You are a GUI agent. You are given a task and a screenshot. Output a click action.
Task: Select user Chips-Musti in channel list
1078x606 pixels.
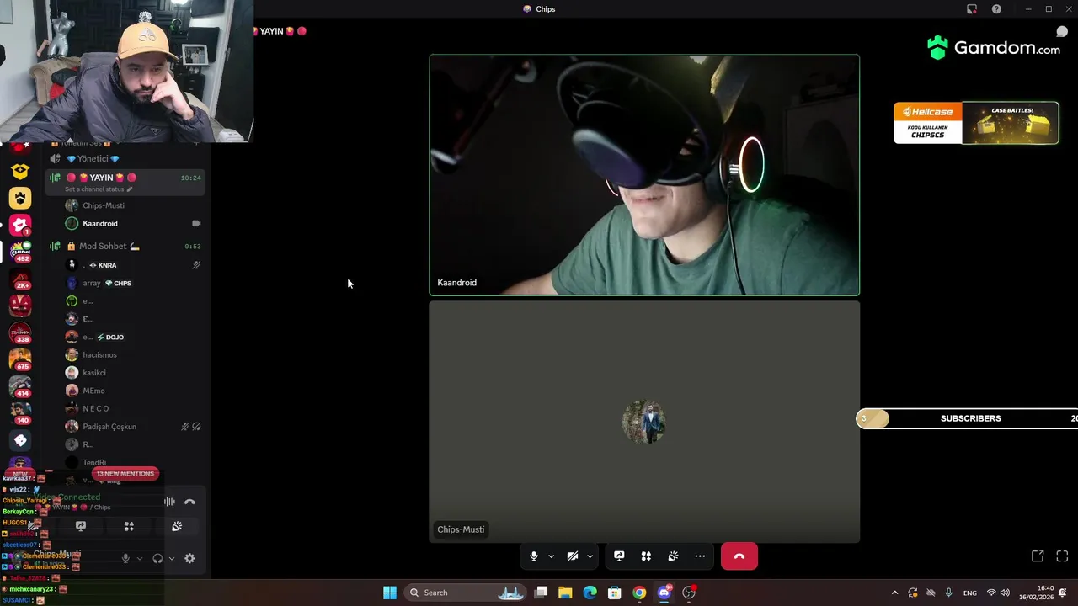click(104, 205)
